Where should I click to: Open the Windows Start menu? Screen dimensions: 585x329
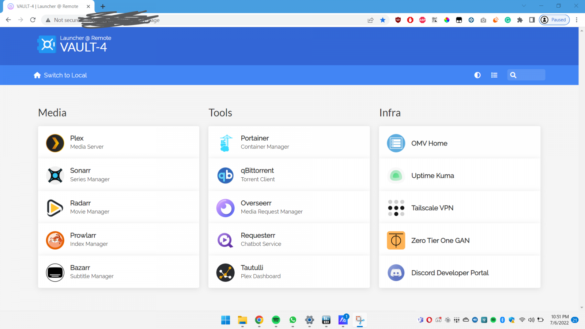(x=226, y=320)
